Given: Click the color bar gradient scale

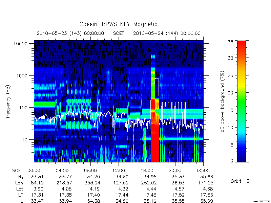Looking at the screenshot, I should pyautogui.click(x=242, y=101).
